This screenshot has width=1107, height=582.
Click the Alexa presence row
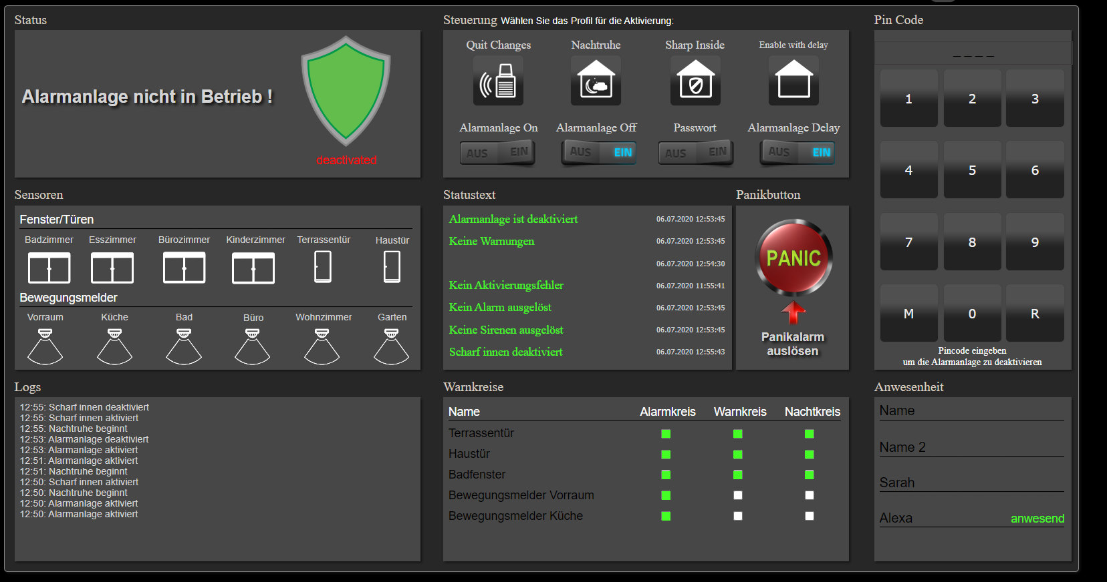click(972, 518)
